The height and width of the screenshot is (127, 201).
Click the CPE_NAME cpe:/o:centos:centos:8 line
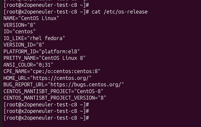pyautogui.click(x=52, y=71)
